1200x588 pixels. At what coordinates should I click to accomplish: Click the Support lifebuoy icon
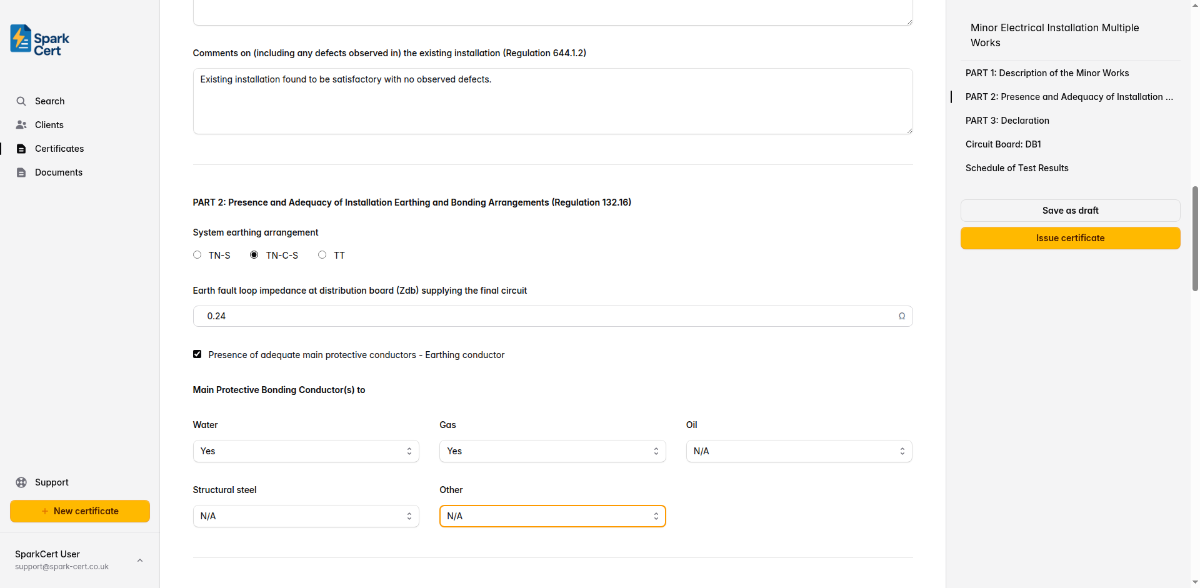point(21,482)
